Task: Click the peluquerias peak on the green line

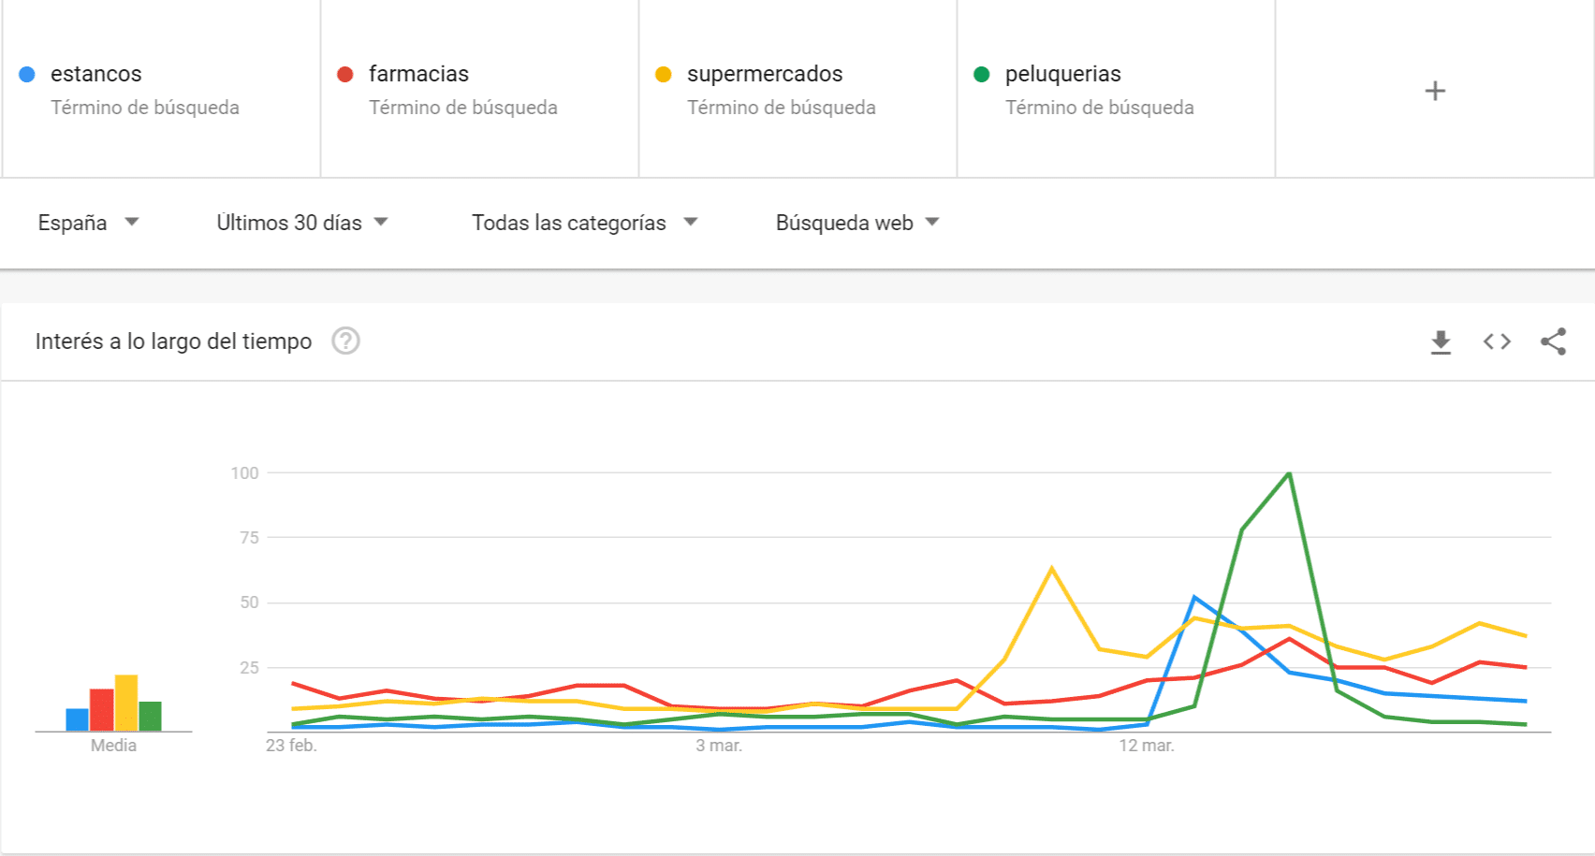Action: (x=1290, y=473)
